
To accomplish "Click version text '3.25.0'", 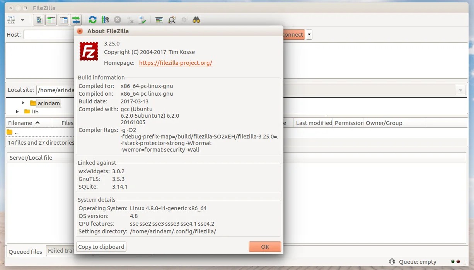I will 112,44.
